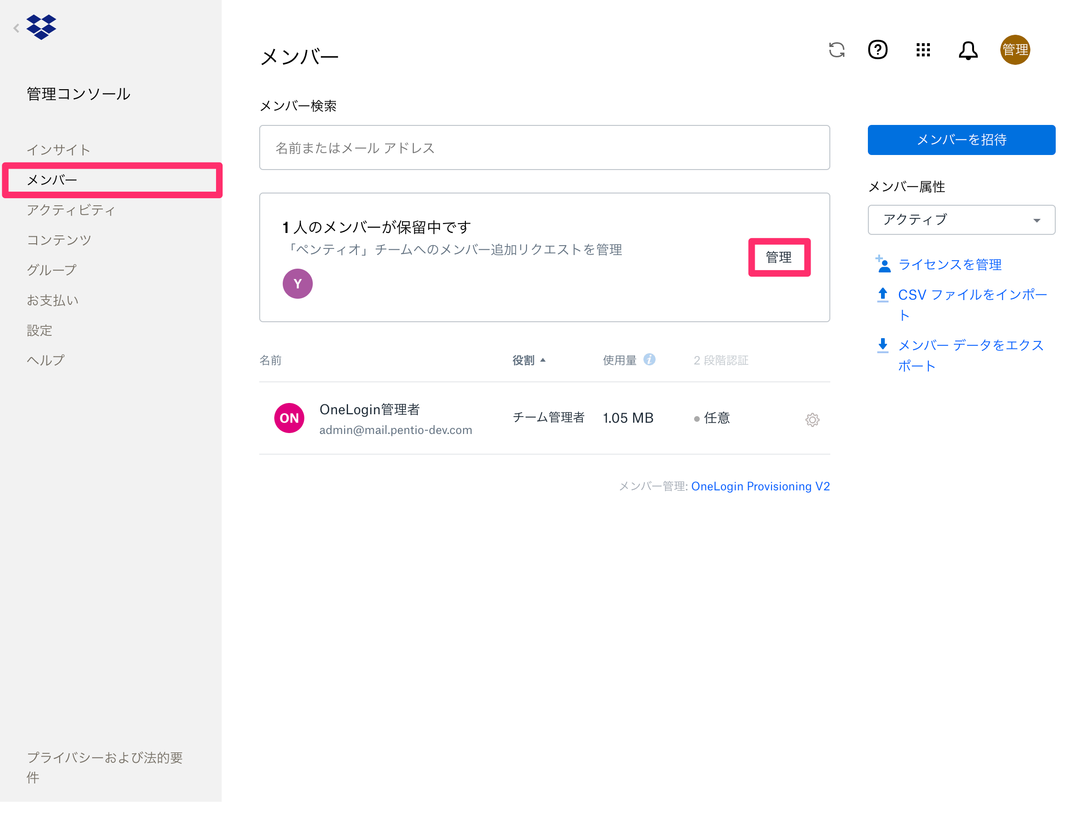Open the インサイト menu item

pos(58,149)
